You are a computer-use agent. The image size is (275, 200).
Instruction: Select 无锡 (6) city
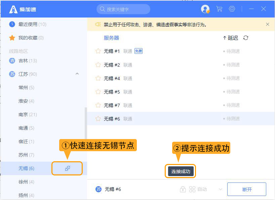coord(26,168)
